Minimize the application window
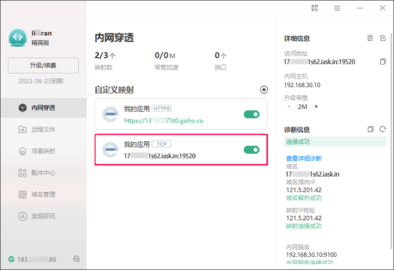Viewport: 394px width, 270px height. [x=360, y=8]
